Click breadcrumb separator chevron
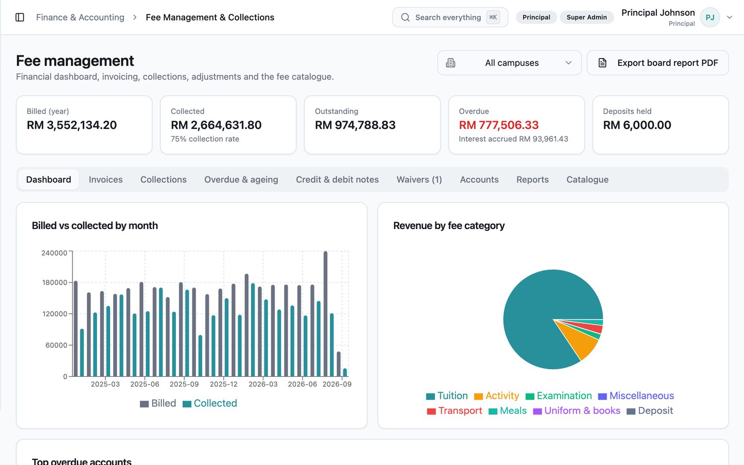The width and height of the screenshot is (744, 465). point(135,17)
